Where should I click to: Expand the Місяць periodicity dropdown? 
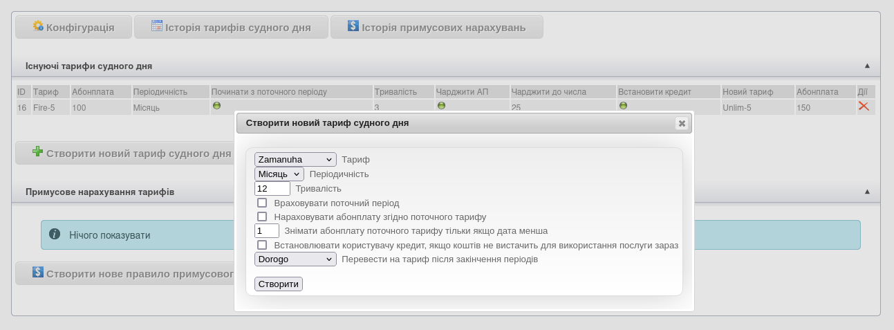click(279, 174)
